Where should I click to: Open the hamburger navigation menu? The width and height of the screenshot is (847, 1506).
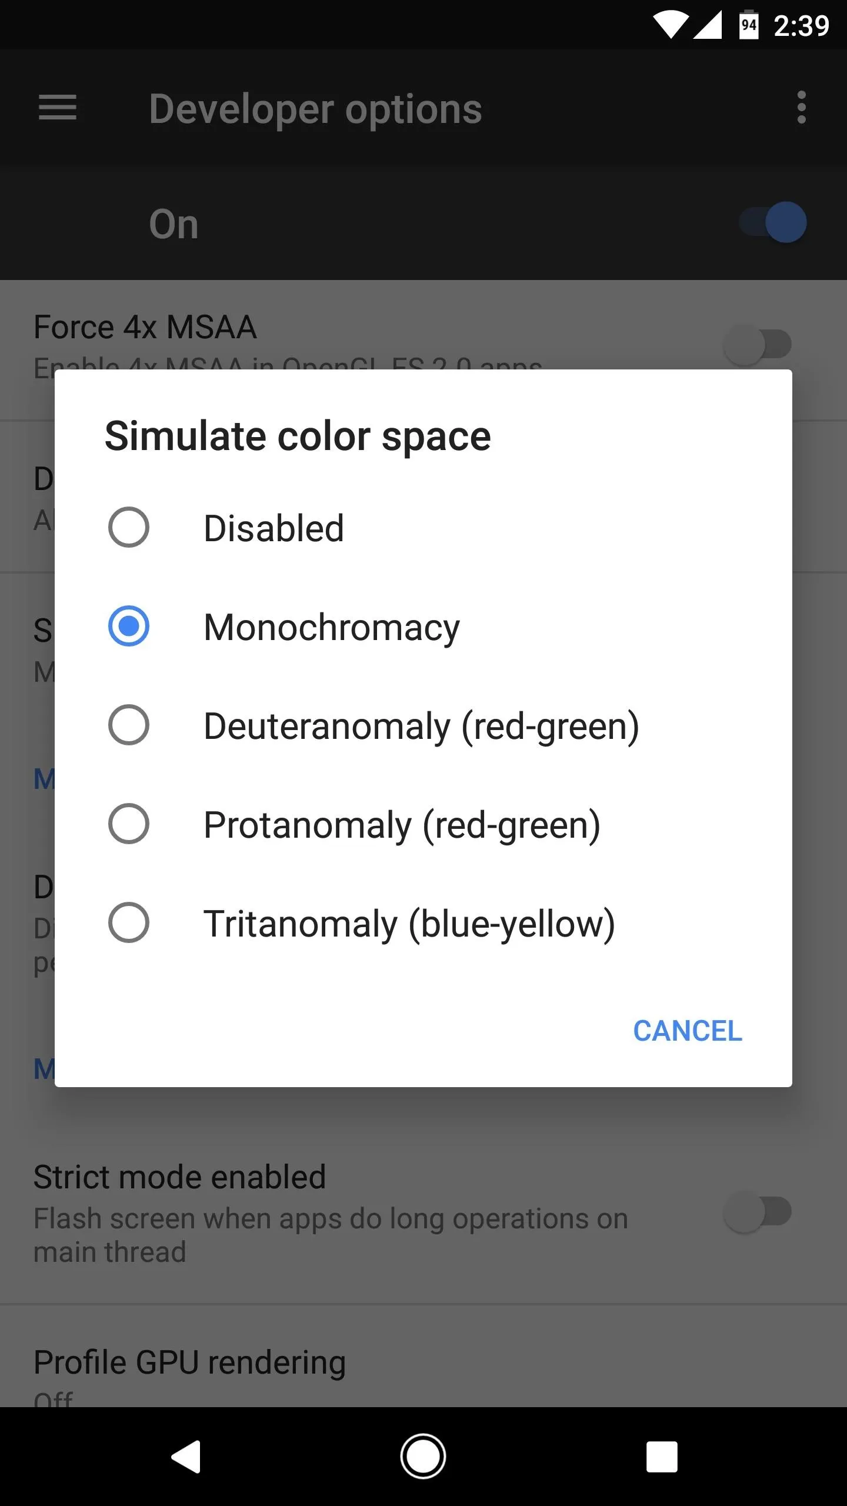click(x=57, y=108)
